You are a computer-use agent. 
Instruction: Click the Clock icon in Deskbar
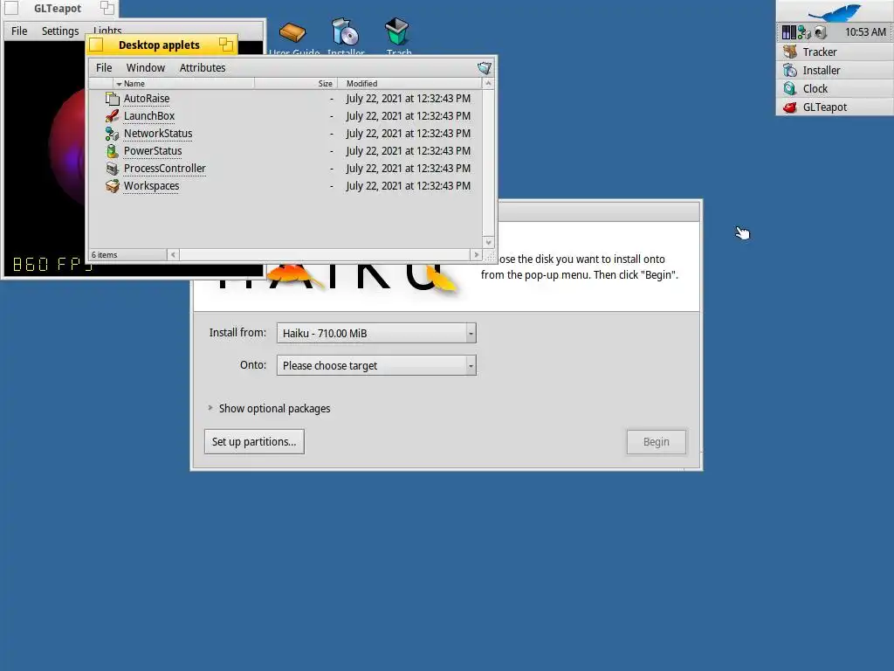[789, 88]
